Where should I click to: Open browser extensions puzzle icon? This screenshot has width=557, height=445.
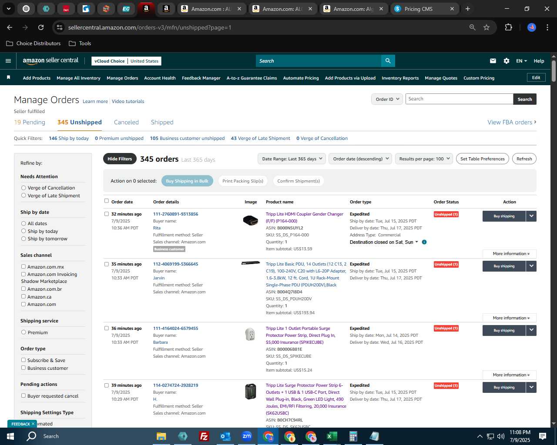pyautogui.click(x=508, y=27)
